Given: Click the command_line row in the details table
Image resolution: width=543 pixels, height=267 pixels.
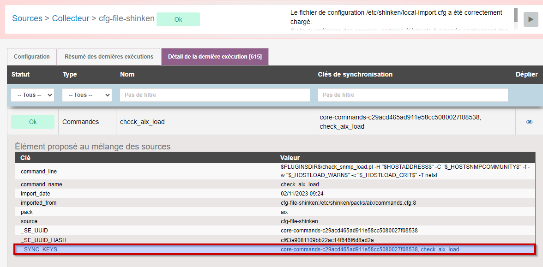Looking at the screenshot, I should (275, 171).
